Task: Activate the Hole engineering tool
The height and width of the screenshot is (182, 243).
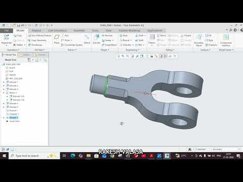Action: [x=124, y=35]
